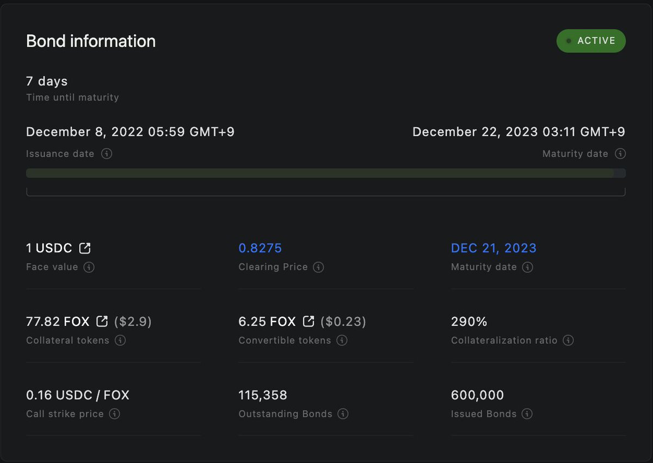Select the Time until maturity label

click(72, 97)
